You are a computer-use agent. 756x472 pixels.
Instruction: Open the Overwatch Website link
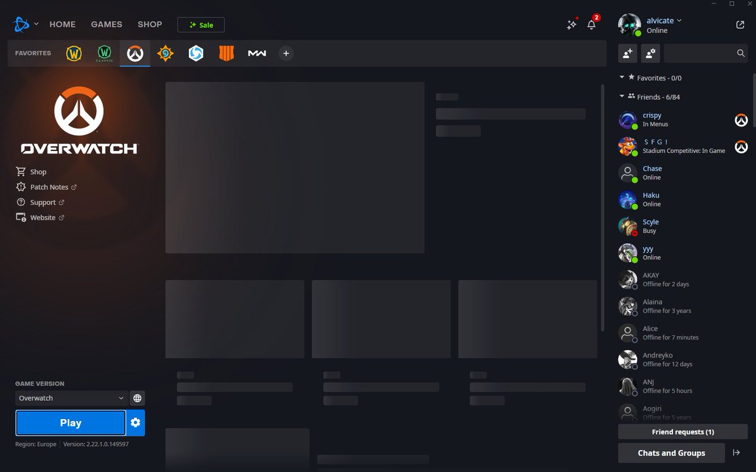[40, 217]
